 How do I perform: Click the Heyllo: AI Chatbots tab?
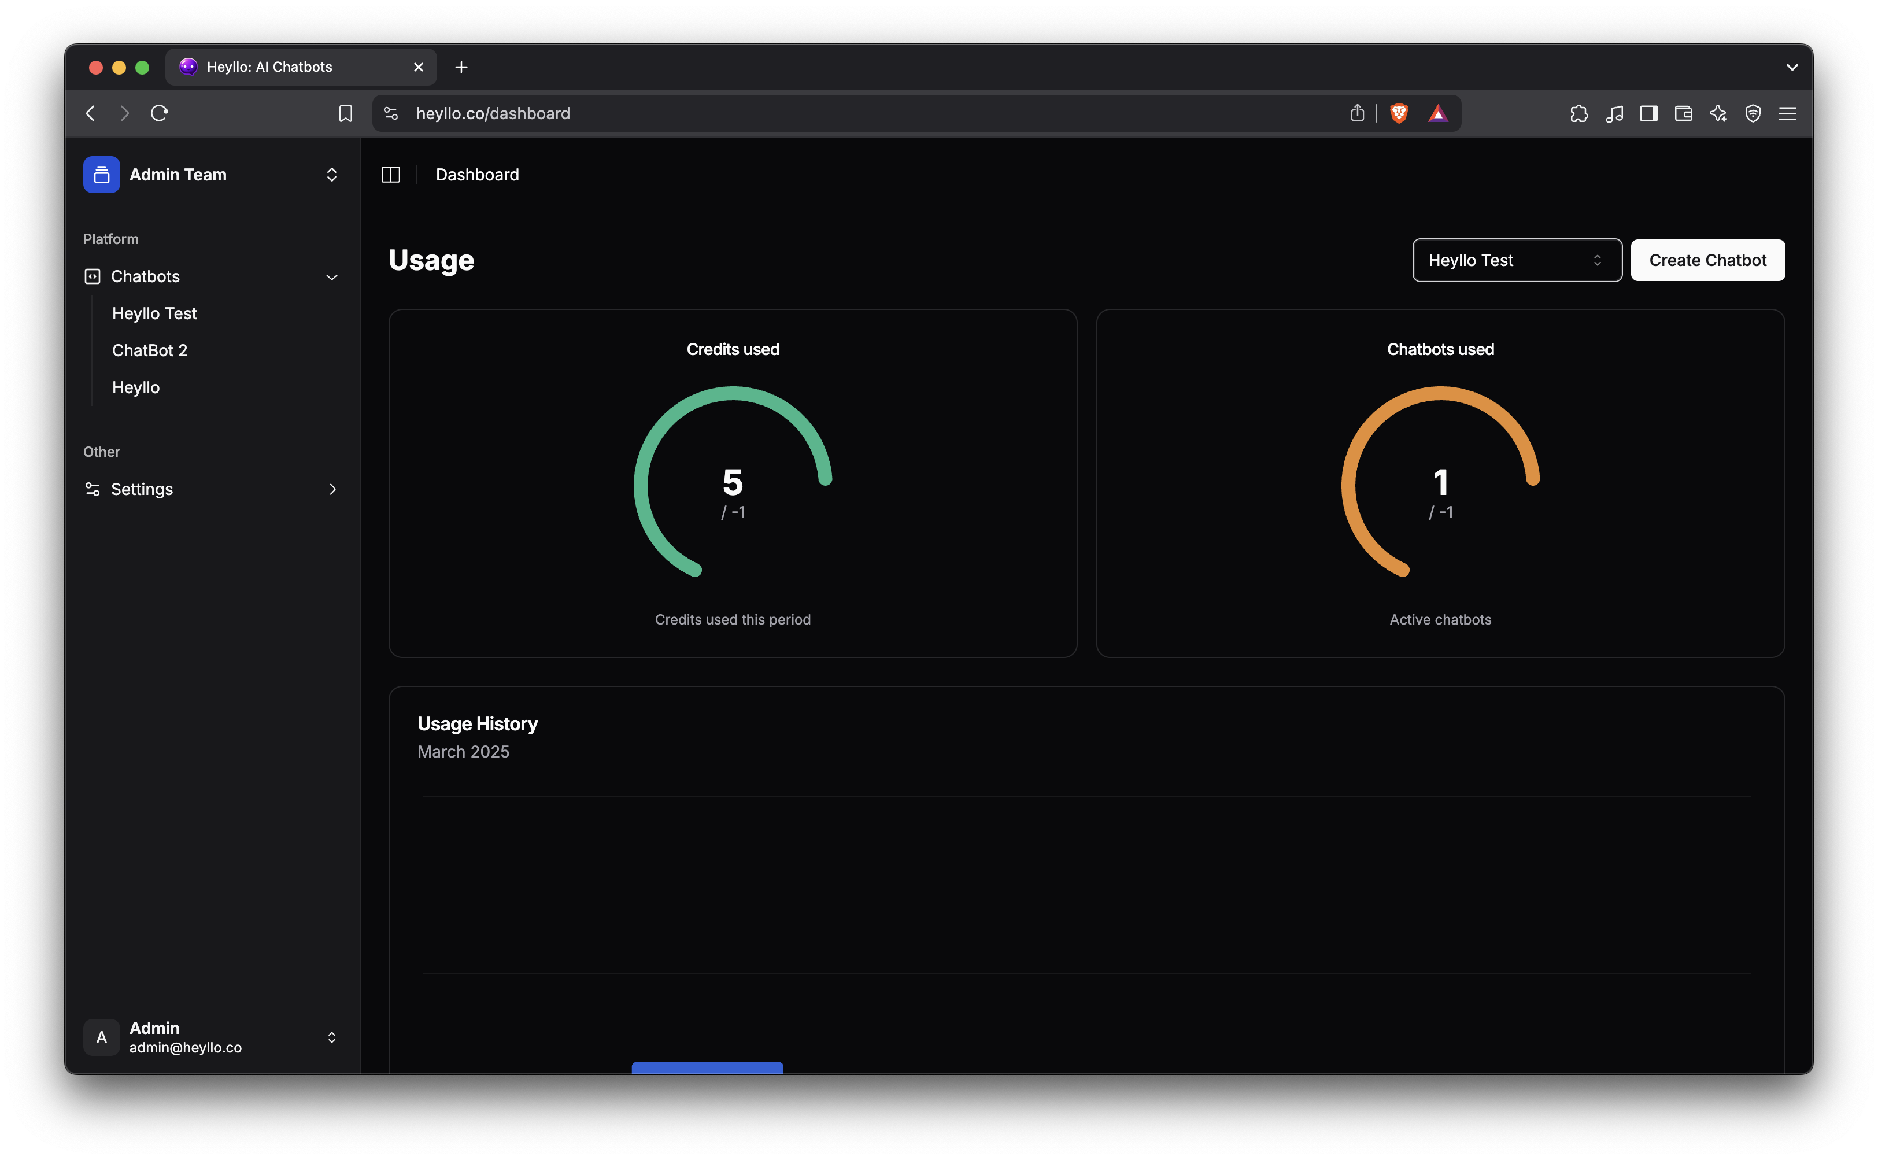click(x=301, y=67)
